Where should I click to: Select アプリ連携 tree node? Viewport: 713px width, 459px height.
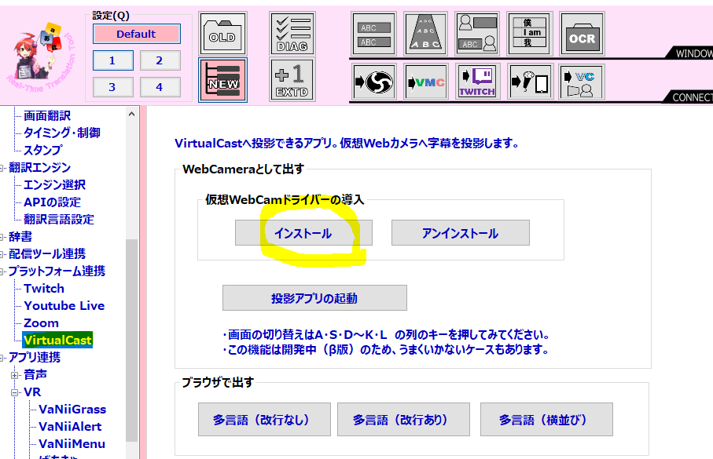pyautogui.click(x=34, y=357)
